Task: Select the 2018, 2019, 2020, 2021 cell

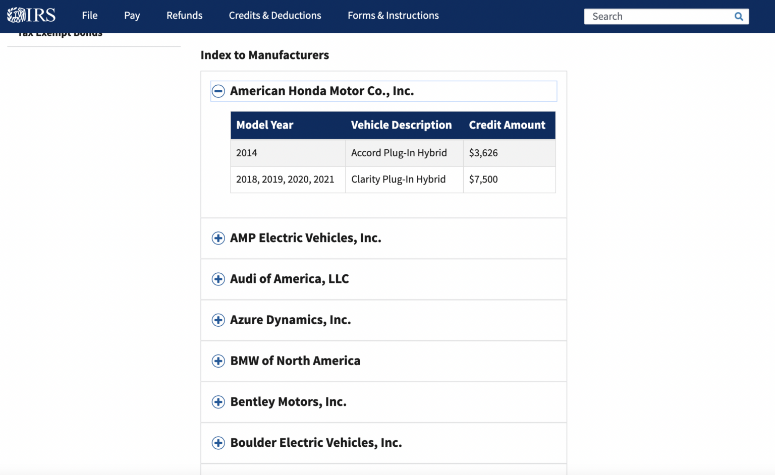Action: 288,180
